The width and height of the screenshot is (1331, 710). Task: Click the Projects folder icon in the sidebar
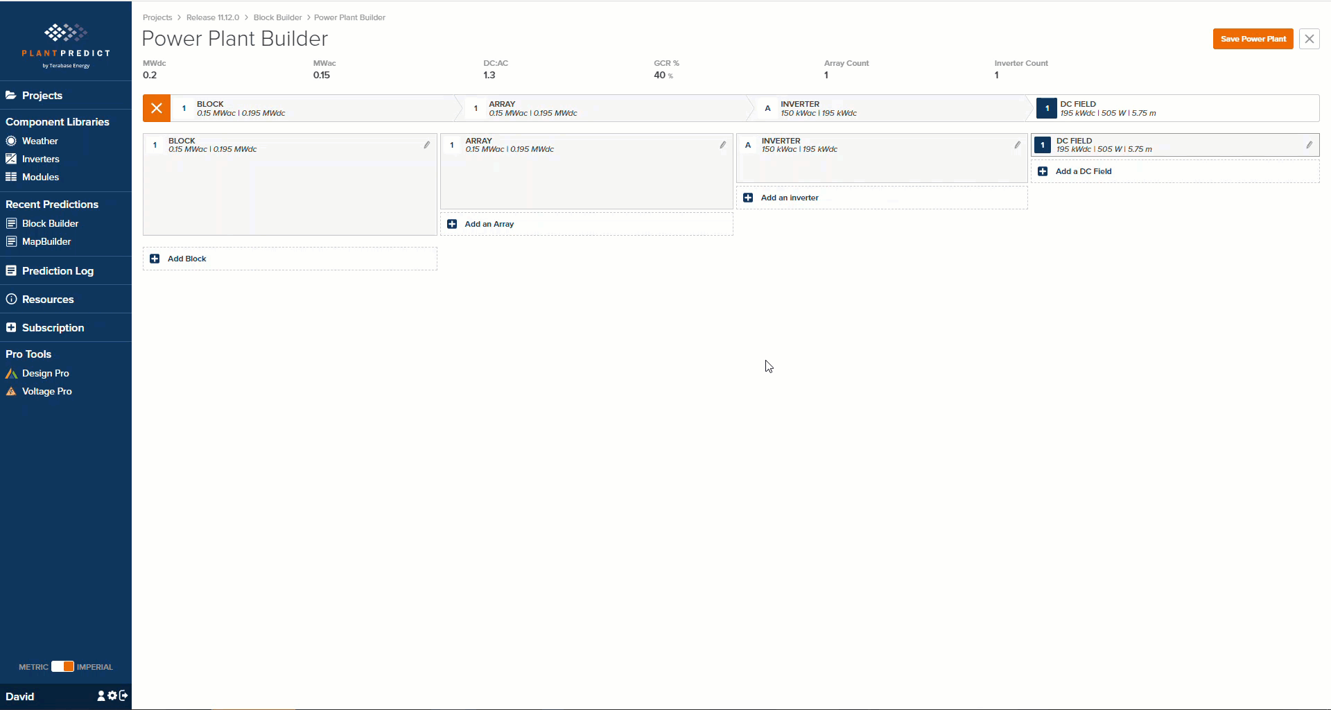[11, 96]
